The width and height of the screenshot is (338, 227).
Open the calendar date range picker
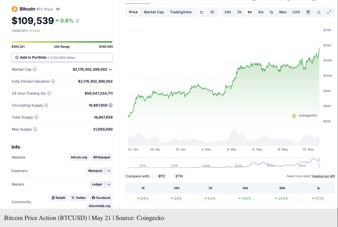click(x=308, y=12)
